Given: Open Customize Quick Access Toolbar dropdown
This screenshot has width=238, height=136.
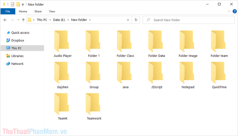Looking at the screenshot, I should tap(23, 4).
